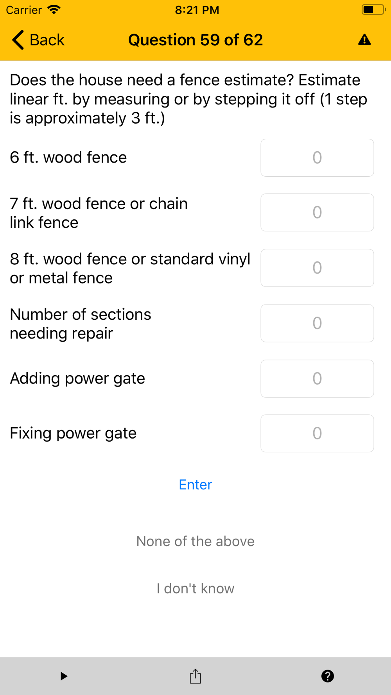391x695 pixels.
Task: Check the battery icon in status bar
Action: tap(373, 10)
